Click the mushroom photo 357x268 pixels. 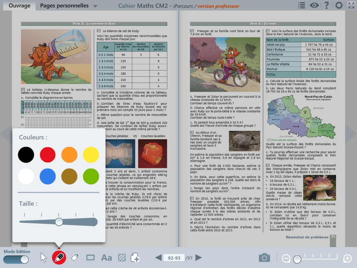click(320, 188)
